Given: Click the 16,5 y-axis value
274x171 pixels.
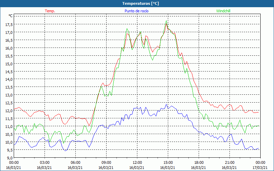Looking at the screenshot, I should click(9, 40).
